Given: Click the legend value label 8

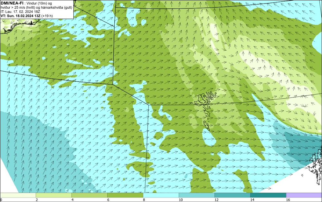Looking at the screenshot, I should (x=144, y=200).
